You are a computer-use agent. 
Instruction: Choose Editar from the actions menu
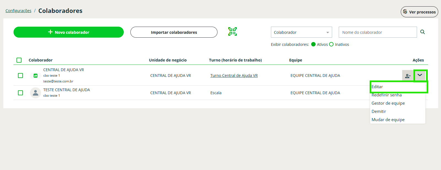tap(377, 87)
